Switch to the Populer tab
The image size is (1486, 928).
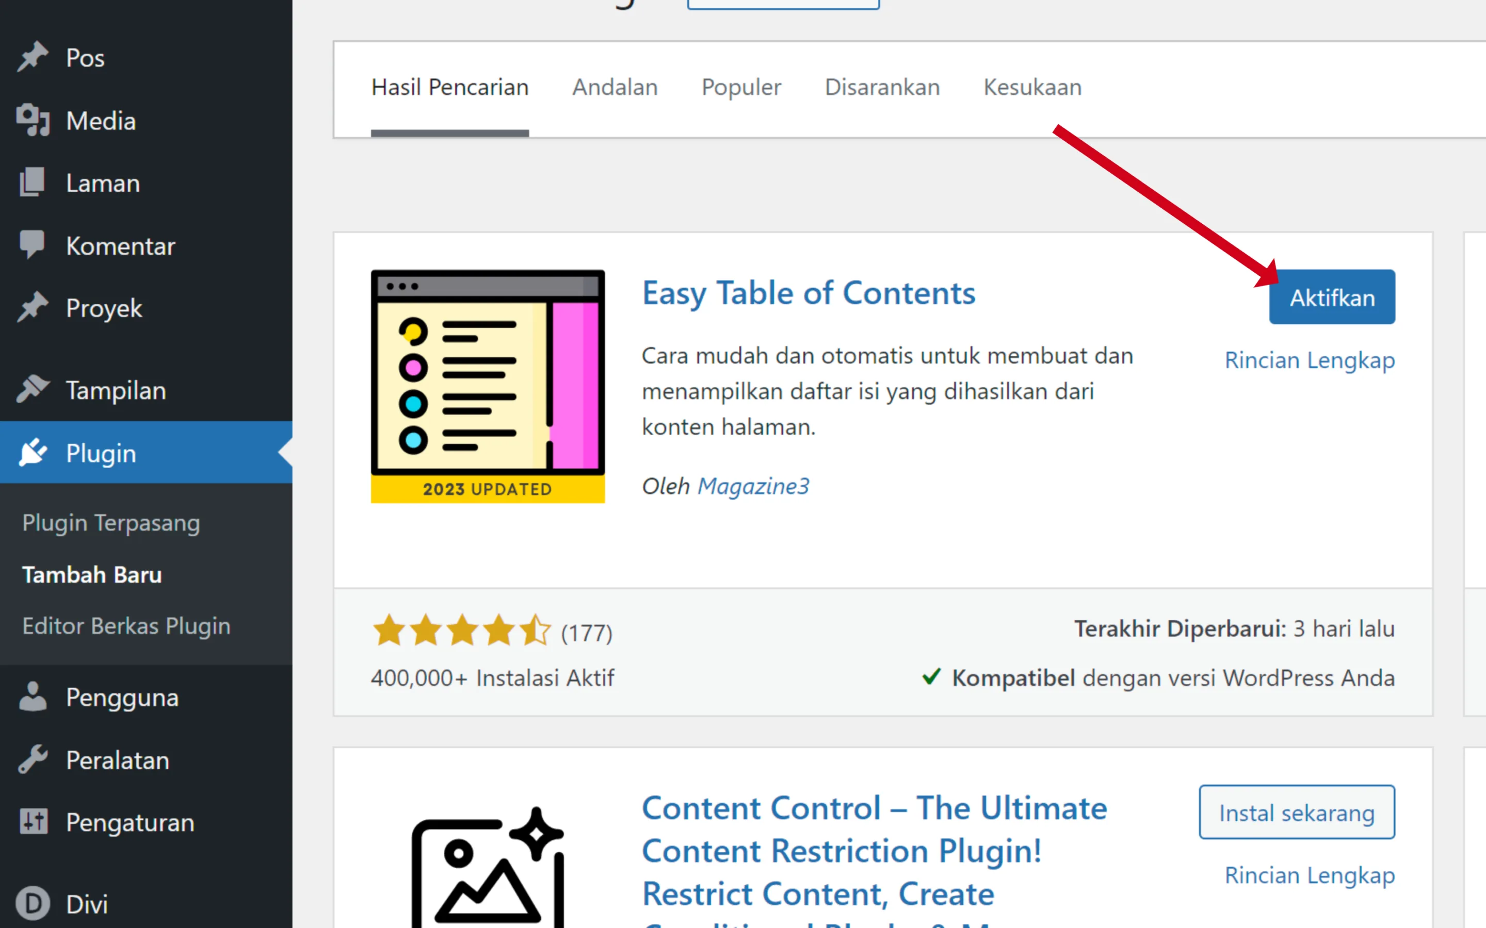coord(741,87)
